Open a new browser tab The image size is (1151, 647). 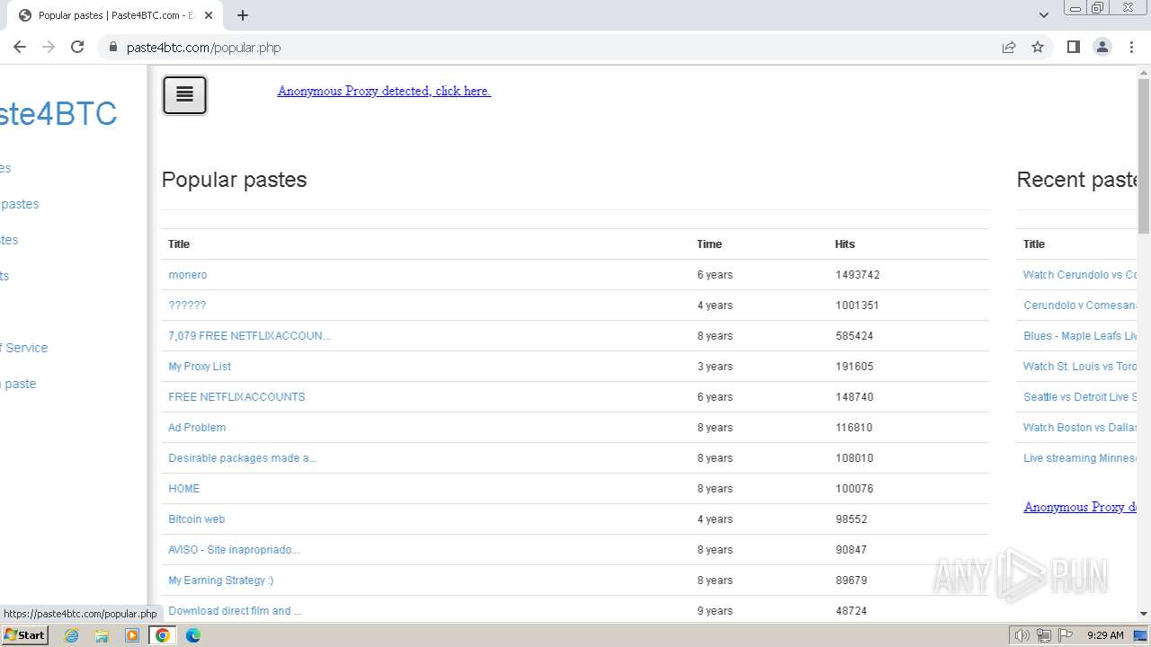243,15
